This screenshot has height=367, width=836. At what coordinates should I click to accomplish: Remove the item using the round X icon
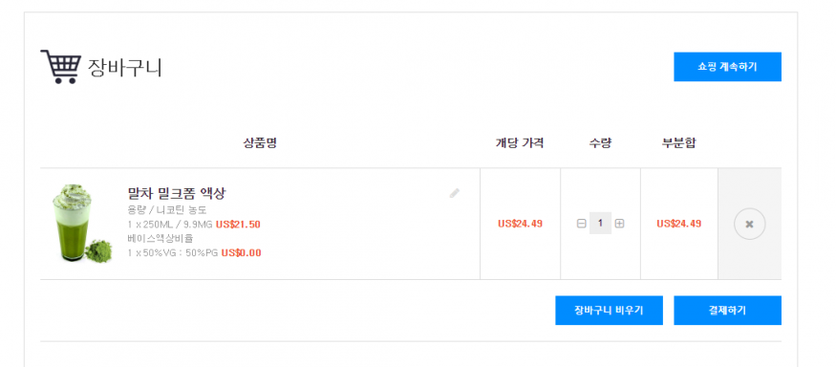pyautogui.click(x=750, y=224)
